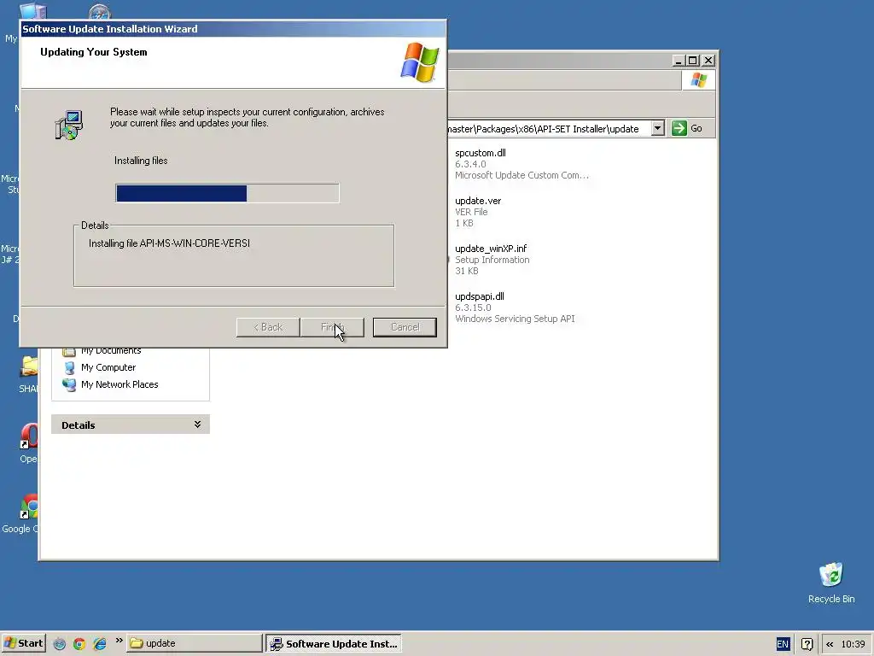The width and height of the screenshot is (874, 656).
Task: Launch Chrome from the Quick Launch bar
Action: [x=79, y=644]
